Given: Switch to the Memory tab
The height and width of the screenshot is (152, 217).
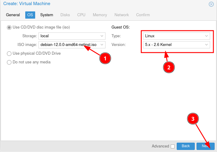Looking at the screenshot, I should click(x=100, y=15).
